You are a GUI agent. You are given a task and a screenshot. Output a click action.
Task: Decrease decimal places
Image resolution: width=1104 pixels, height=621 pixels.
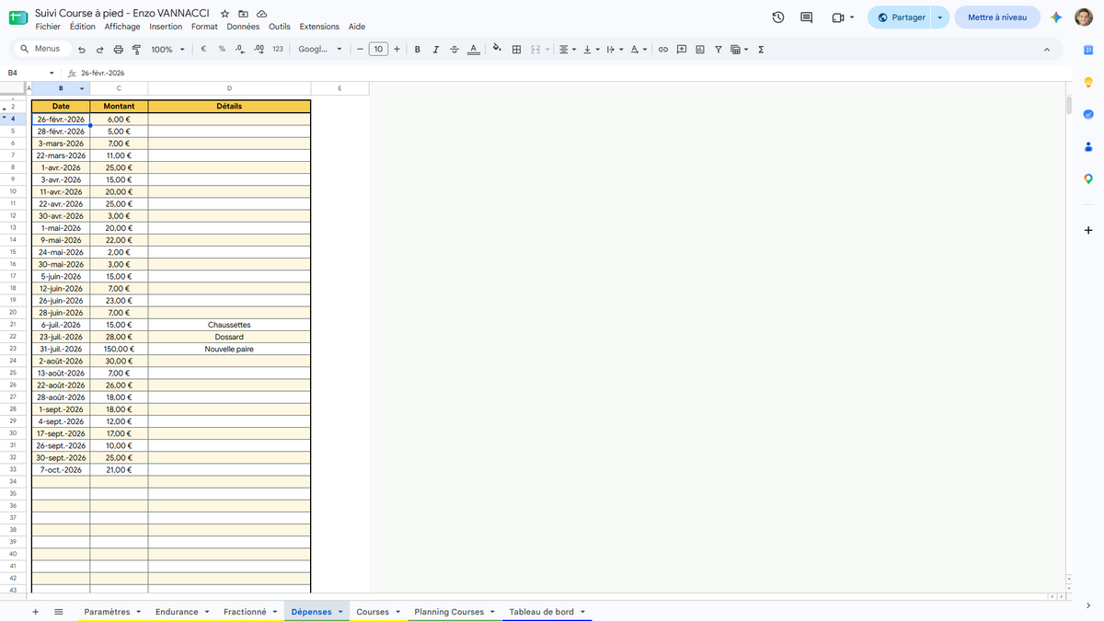[239, 50]
